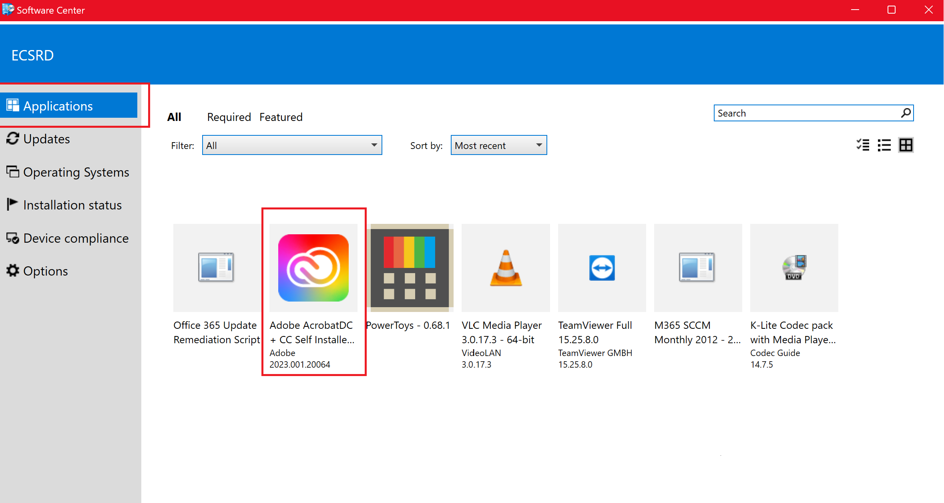Maximize the Software Center window
Viewport: 944px width, 503px height.
click(892, 10)
